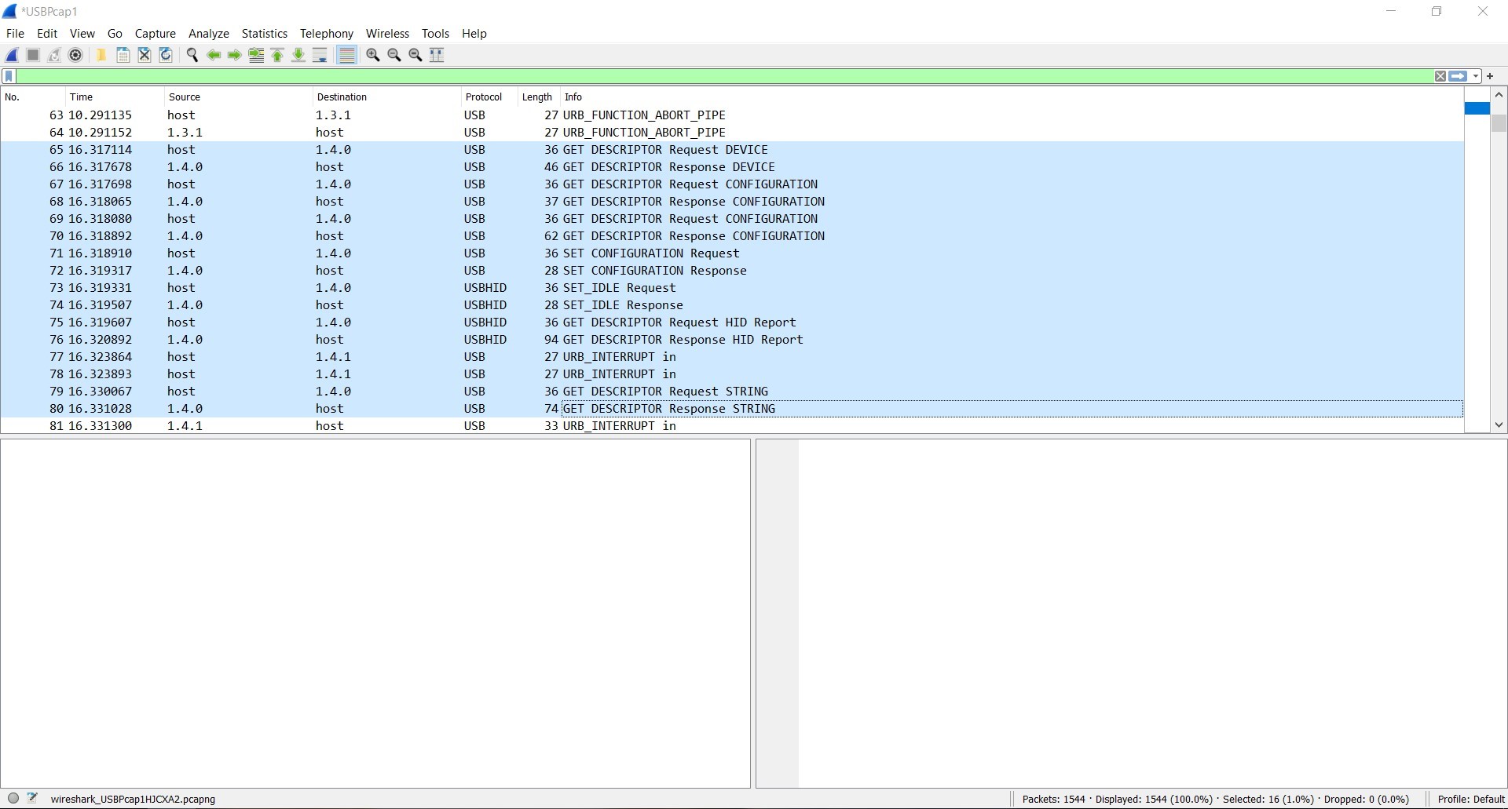Screen dimensions: 1508x809
Task: Find a packet using the magnifier icon
Action: pos(192,55)
